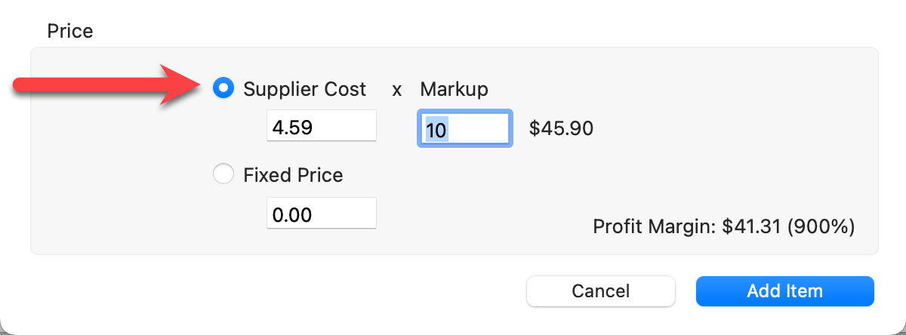Click the "Fixed Price" label text
This screenshot has height=335, width=906.
click(293, 175)
